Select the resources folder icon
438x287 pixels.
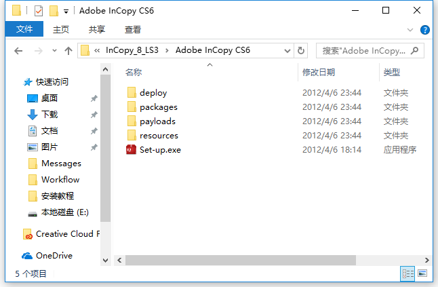pyautogui.click(x=132, y=135)
